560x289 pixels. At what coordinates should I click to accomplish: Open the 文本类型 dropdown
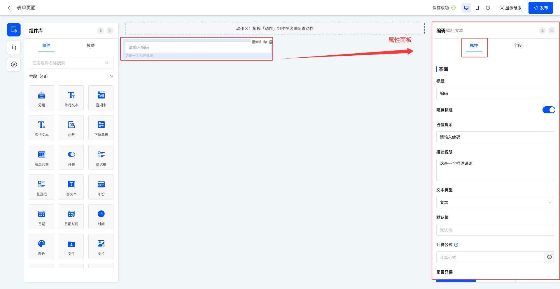click(496, 202)
